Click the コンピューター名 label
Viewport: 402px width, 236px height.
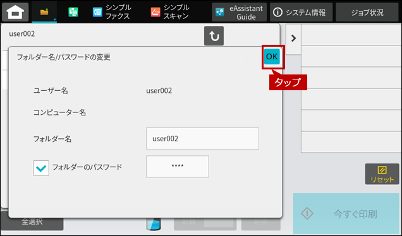[59, 112]
